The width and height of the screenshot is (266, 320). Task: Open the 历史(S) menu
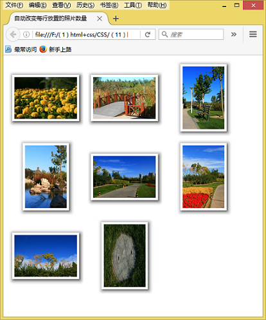pyautogui.click(x=85, y=5)
